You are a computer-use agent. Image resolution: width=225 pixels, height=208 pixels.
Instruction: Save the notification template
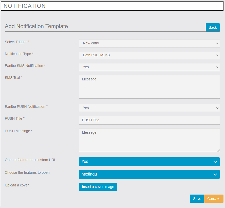pyautogui.click(x=197, y=199)
